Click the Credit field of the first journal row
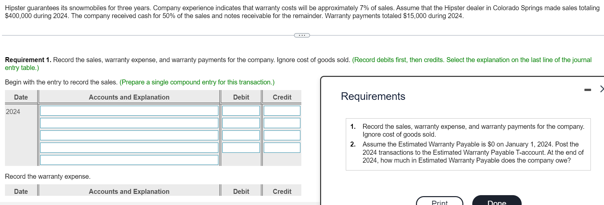 pyautogui.click(x=281, y=111)
